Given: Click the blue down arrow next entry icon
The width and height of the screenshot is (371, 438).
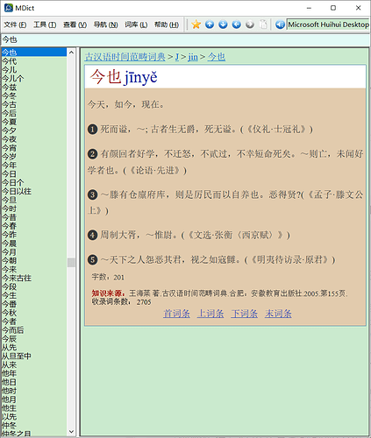Looking at the screenshot, I should point(223,25).
